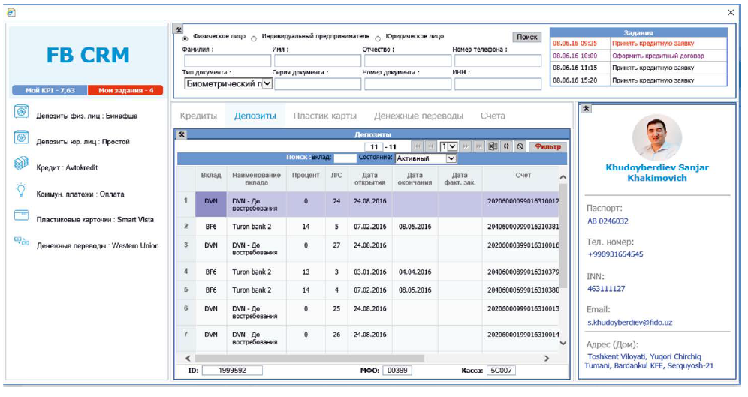
Task: Select Юридическое лицо radio button
Action: click(x=378, y=38)
